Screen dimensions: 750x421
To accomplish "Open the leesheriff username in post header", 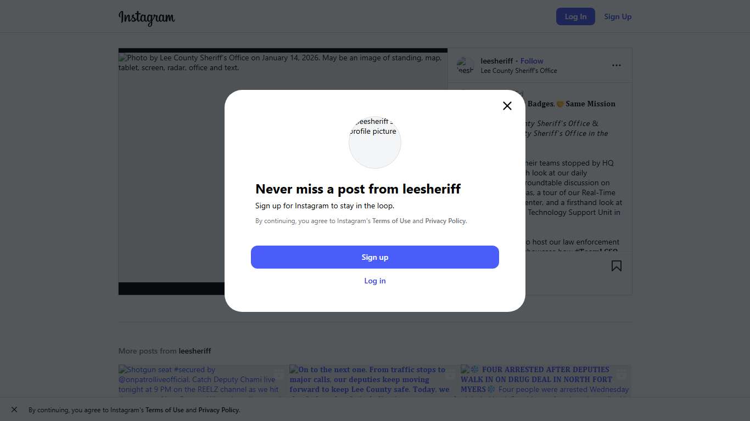I will click(x=496, y=61).
